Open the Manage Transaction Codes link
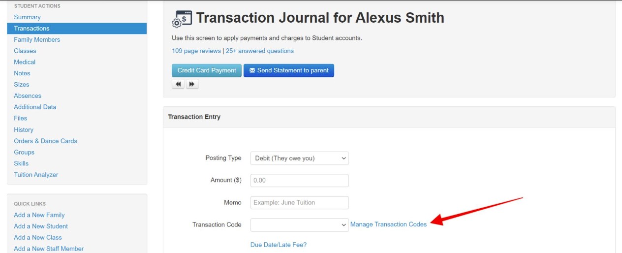The height and width of the screenshot is (253, 622). click(x=388, y=224)
